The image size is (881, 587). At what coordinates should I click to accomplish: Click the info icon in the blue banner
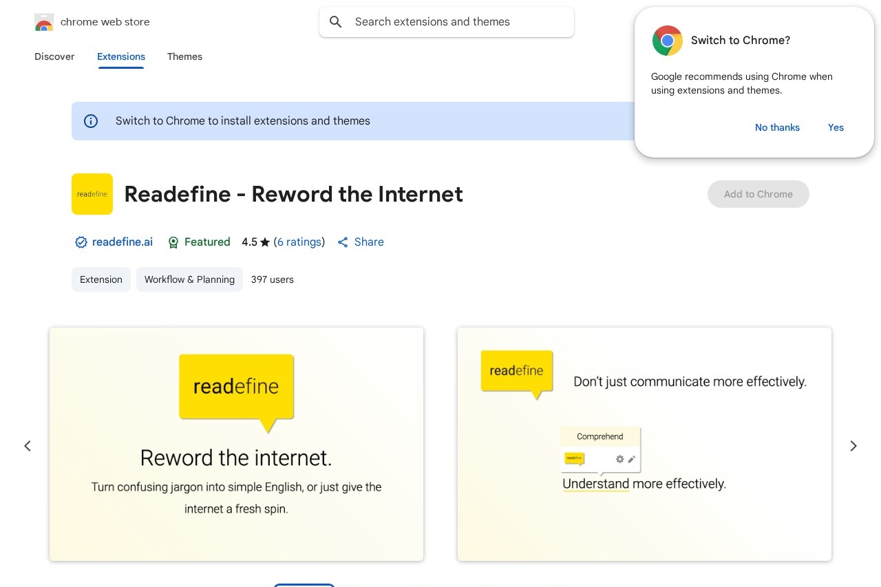pos(91,121)
